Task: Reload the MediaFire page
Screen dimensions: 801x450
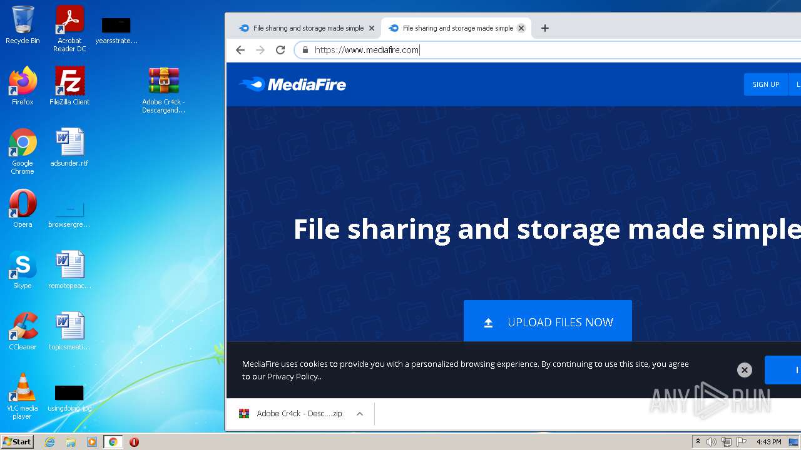Action: tap(280, 50)
